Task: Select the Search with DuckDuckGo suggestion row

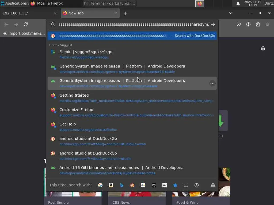Action: 132,36
